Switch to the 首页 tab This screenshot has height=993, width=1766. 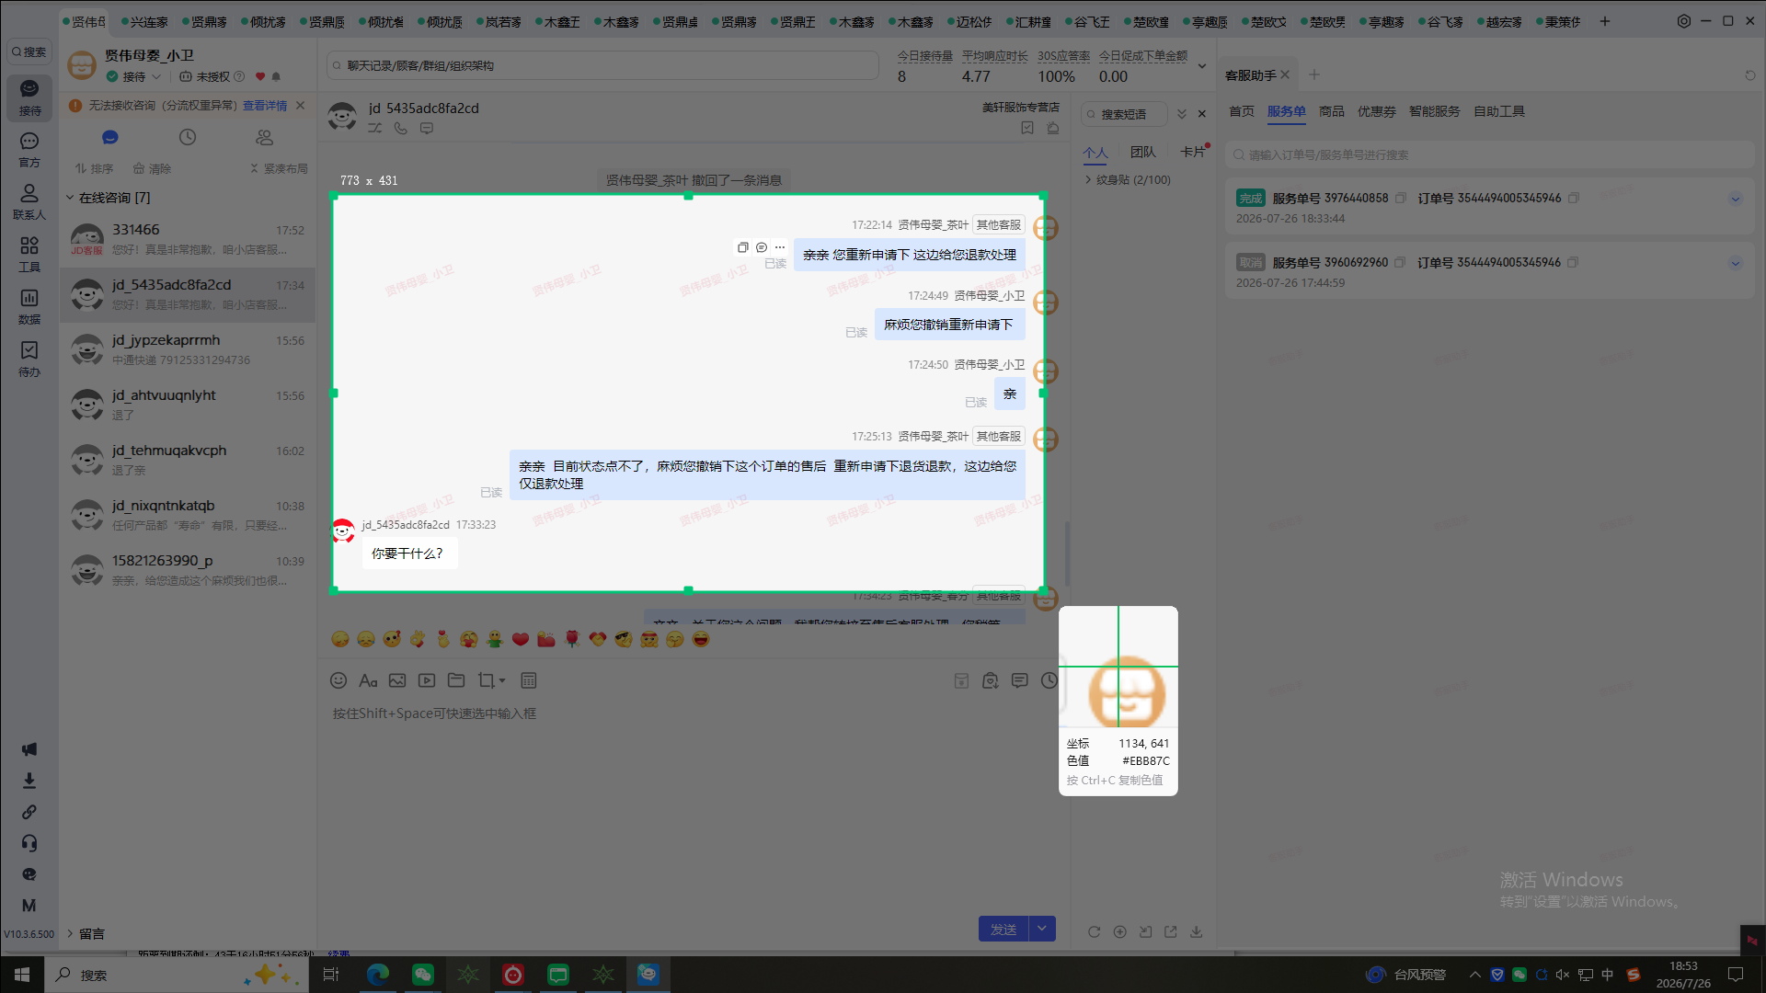pos(1242,111)
